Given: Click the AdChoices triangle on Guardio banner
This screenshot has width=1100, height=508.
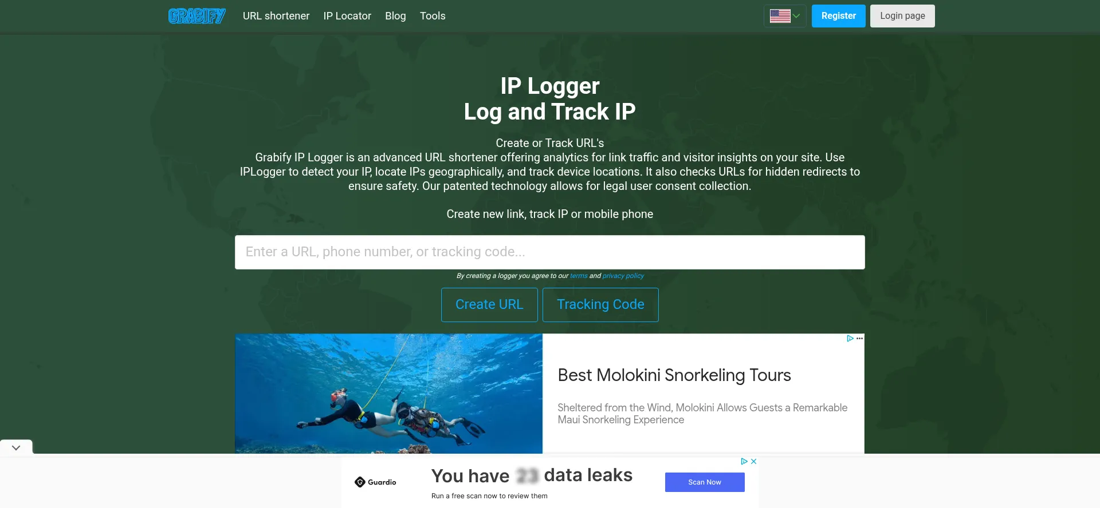Looking at the screenshot, I should [744, 461].
